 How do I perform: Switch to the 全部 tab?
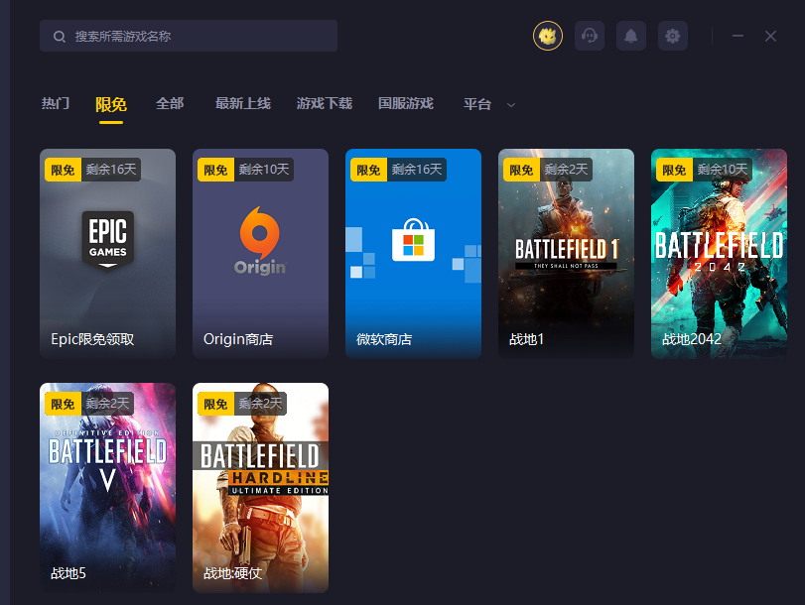tap(170, 104)
